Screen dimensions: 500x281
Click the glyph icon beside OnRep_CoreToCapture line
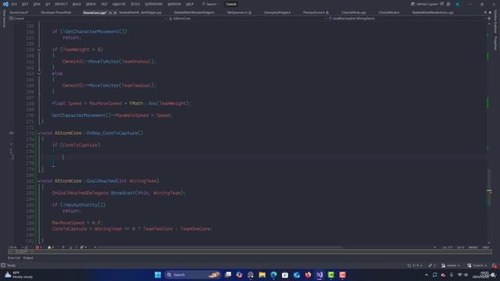coord(11,133)
